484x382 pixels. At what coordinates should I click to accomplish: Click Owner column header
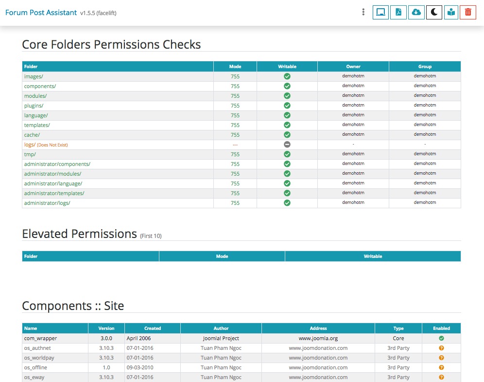point(353,67)
